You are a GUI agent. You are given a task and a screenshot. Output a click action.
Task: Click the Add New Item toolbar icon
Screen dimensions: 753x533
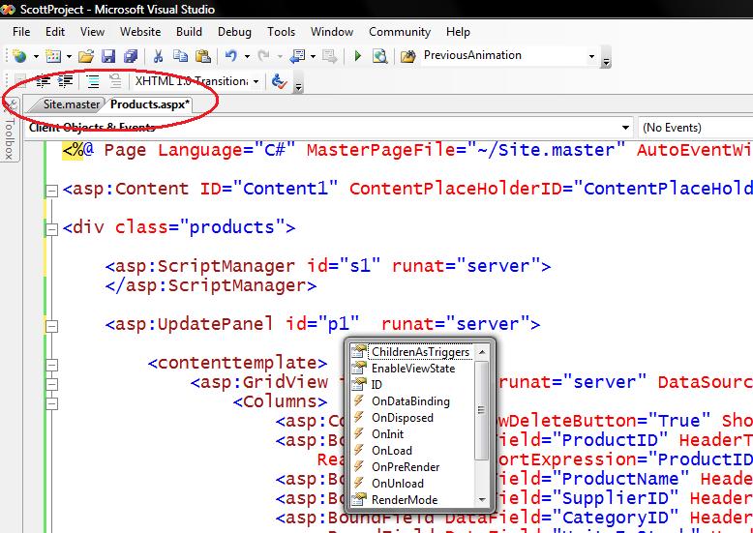pyautogui.click(x=53, y=56)
